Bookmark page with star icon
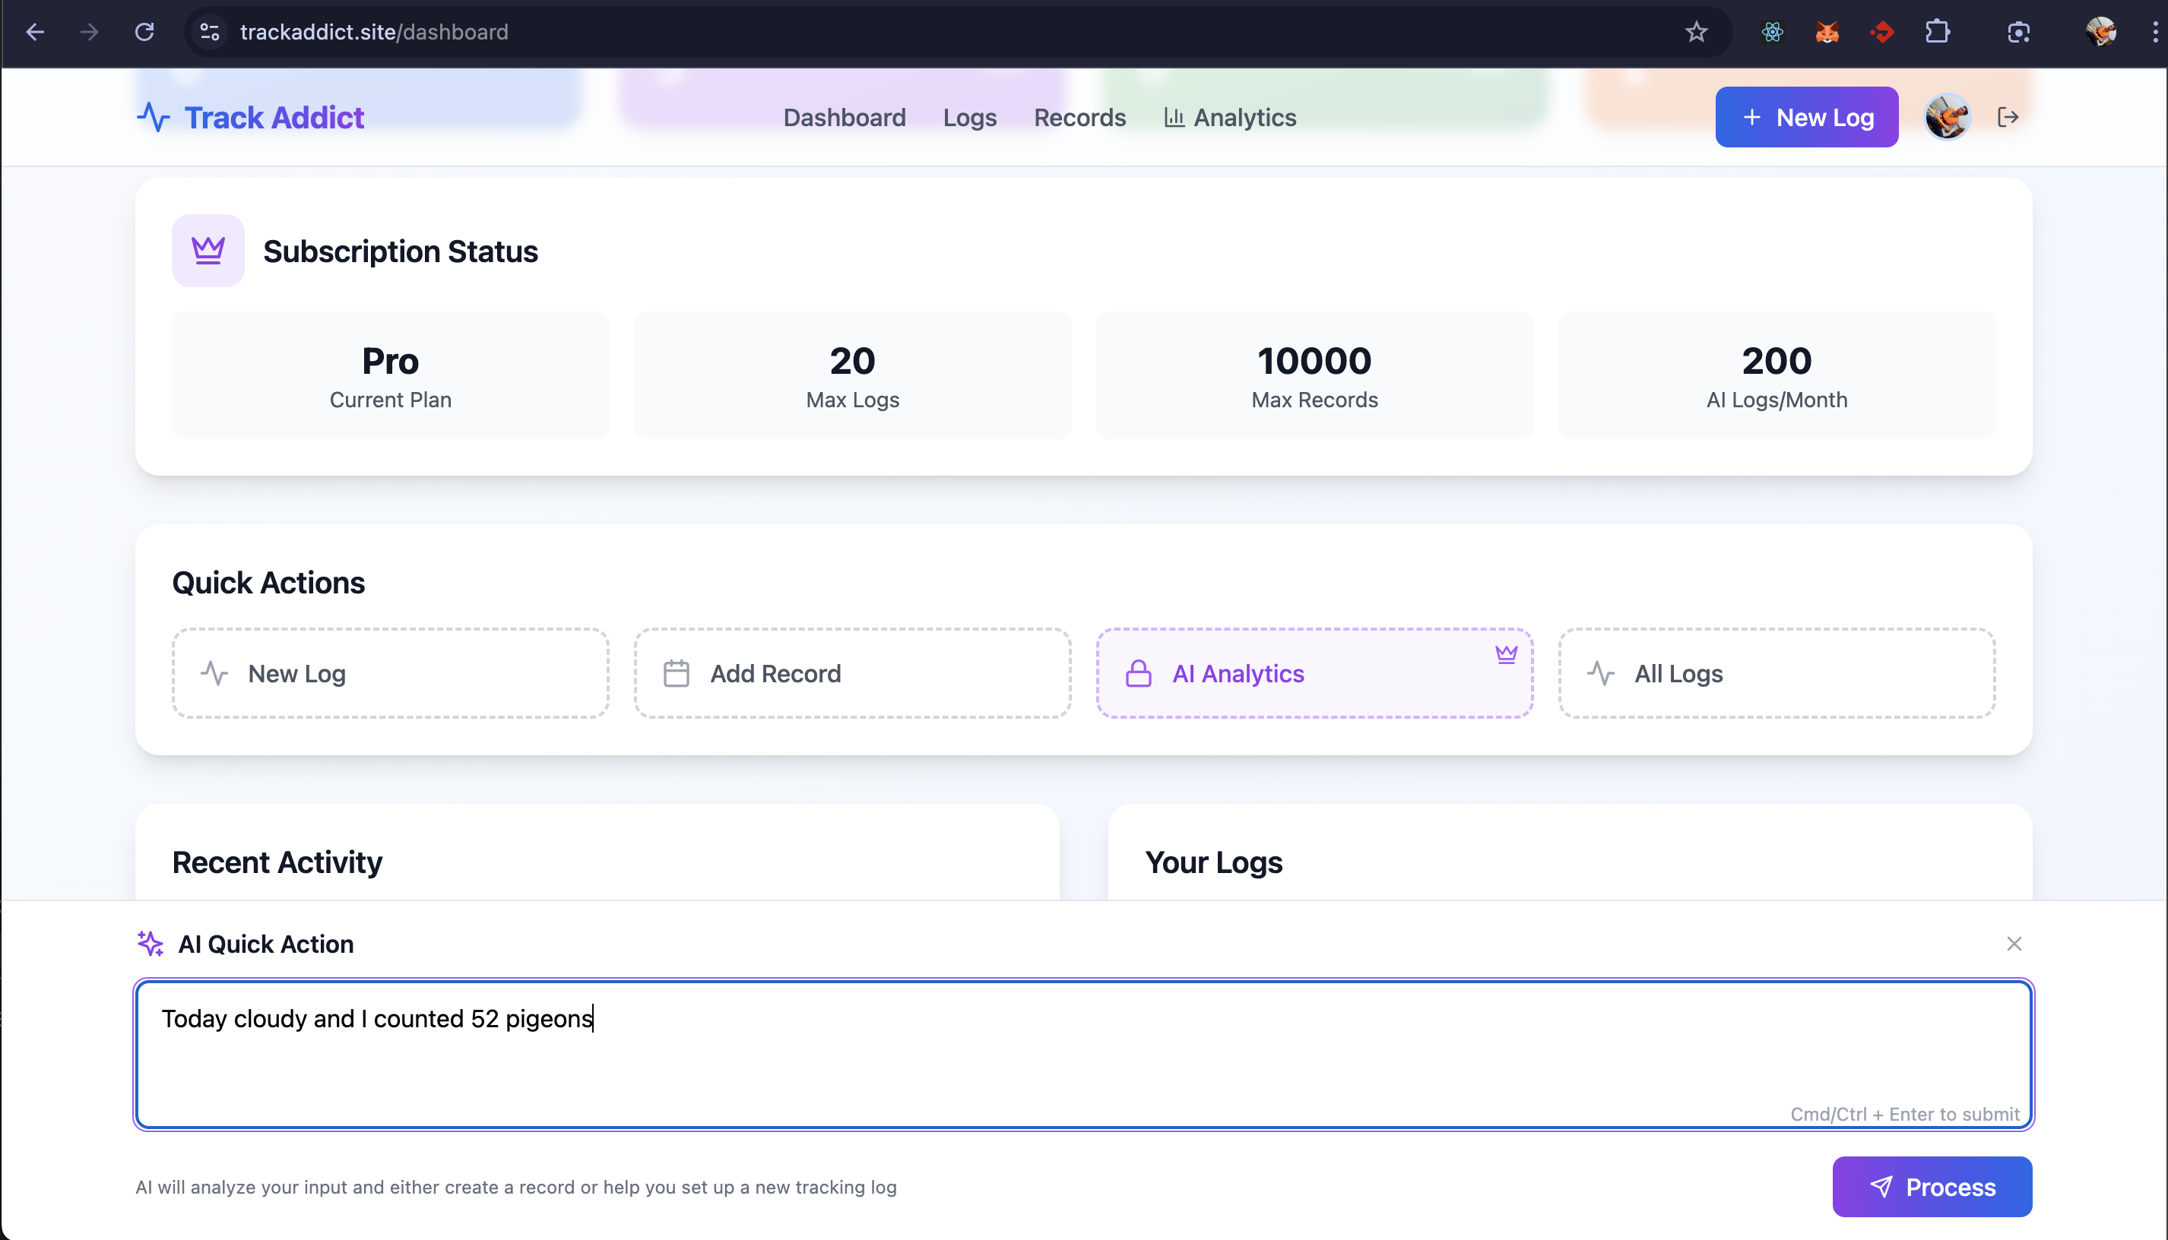The image size is (2168, 1240). [x=1696, y=33]
